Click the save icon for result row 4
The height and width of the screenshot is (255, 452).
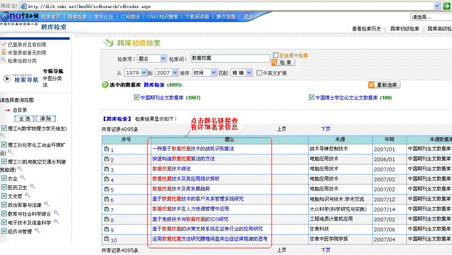(106, 179)
